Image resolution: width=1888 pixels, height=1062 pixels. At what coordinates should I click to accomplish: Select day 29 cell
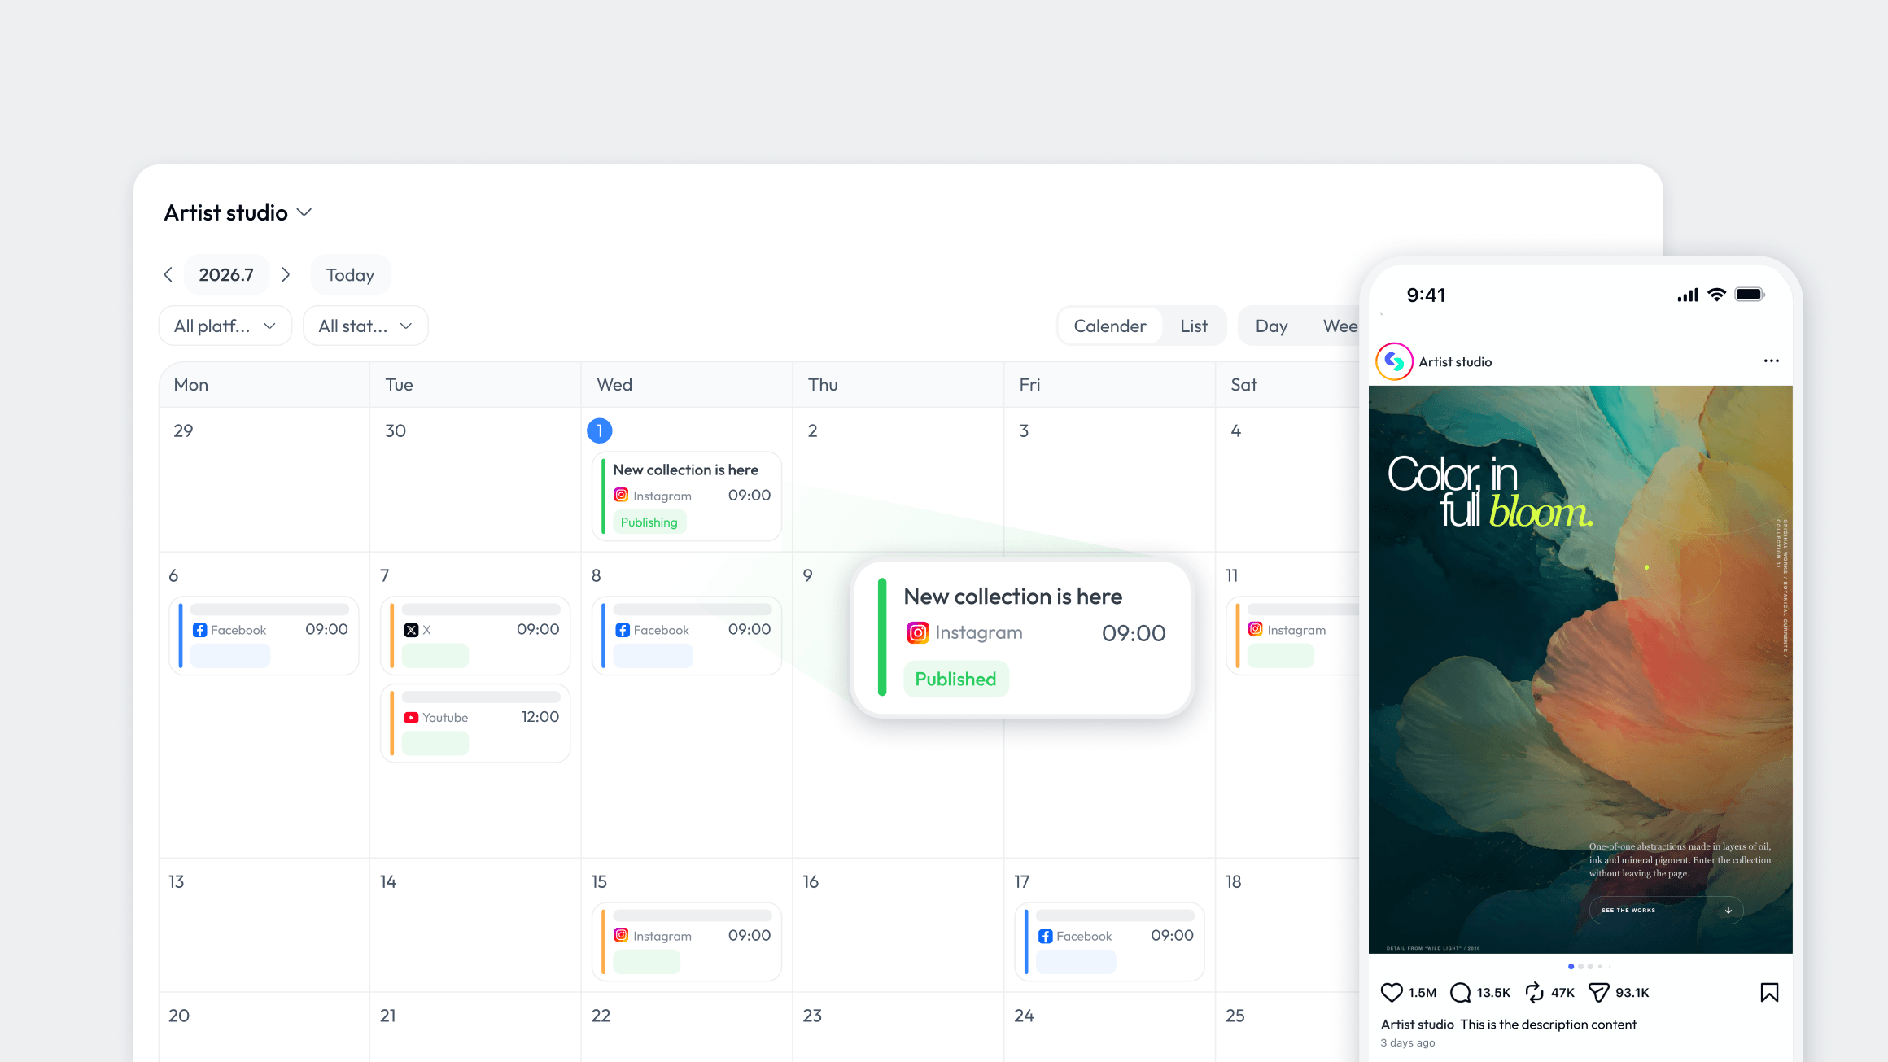[264, 479]
